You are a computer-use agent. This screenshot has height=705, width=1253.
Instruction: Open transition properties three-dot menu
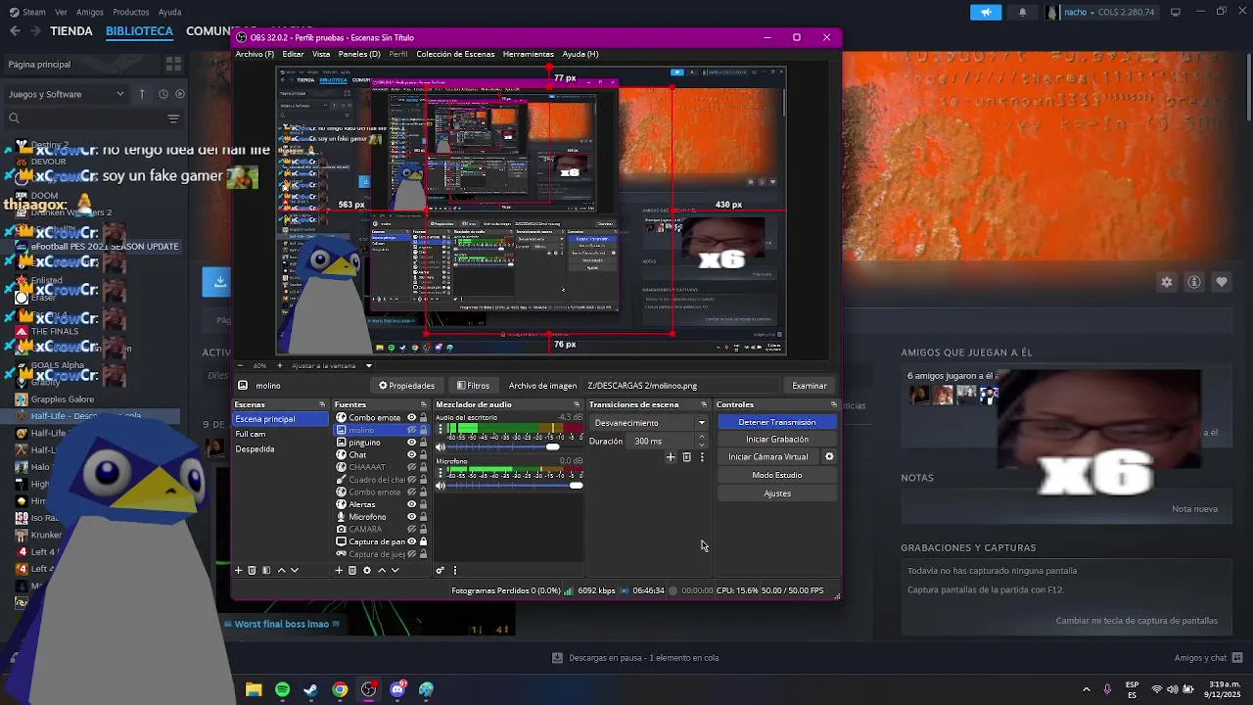pyautogui.click(x=702, y=457)
